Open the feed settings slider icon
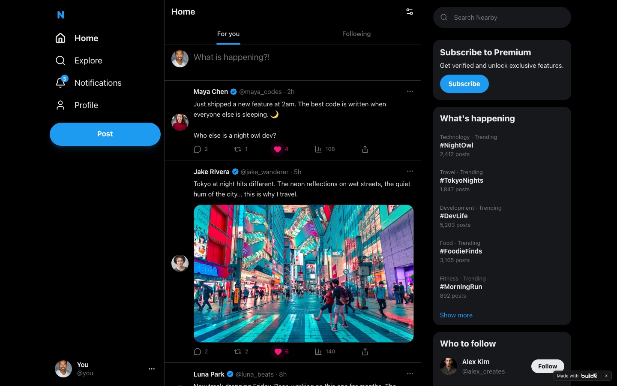Screen dimensions: 617x386 pos(410,12)
